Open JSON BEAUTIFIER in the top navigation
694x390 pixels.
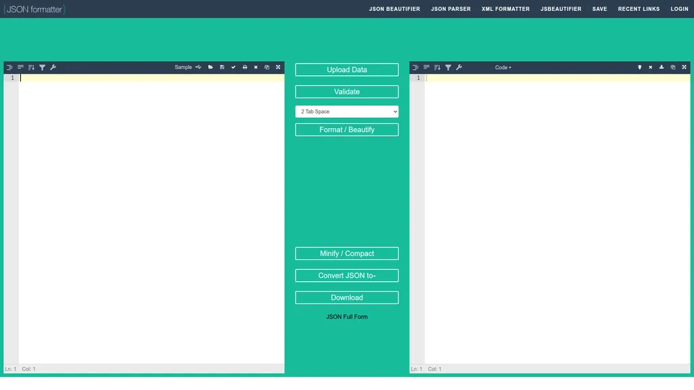[x=394, y=9]
